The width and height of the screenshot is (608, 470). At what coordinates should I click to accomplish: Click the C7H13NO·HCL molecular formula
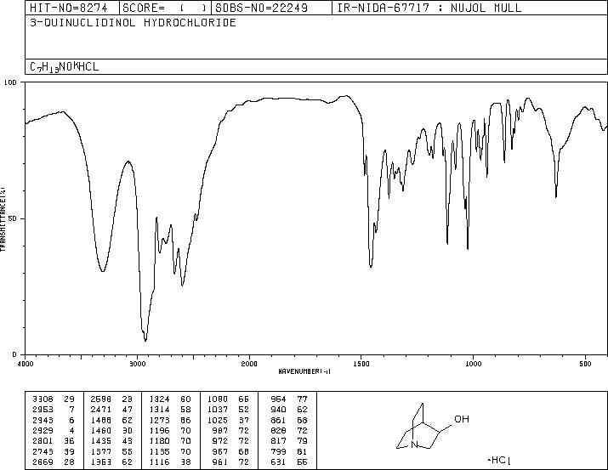[65, 66]
